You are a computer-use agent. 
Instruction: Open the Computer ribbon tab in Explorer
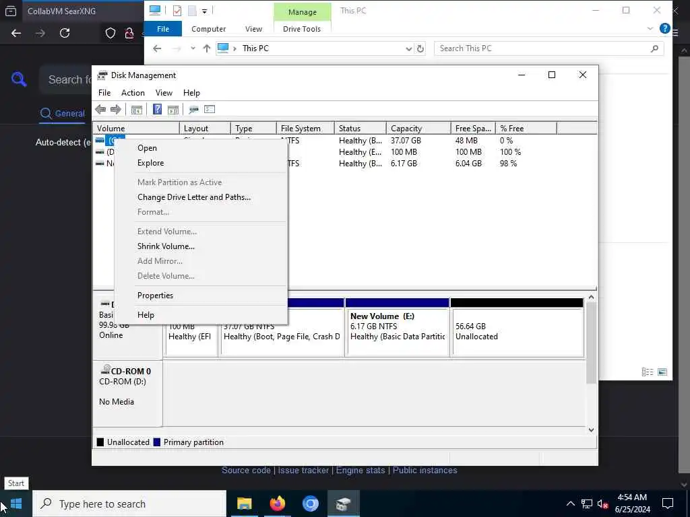tap(209, 29)
